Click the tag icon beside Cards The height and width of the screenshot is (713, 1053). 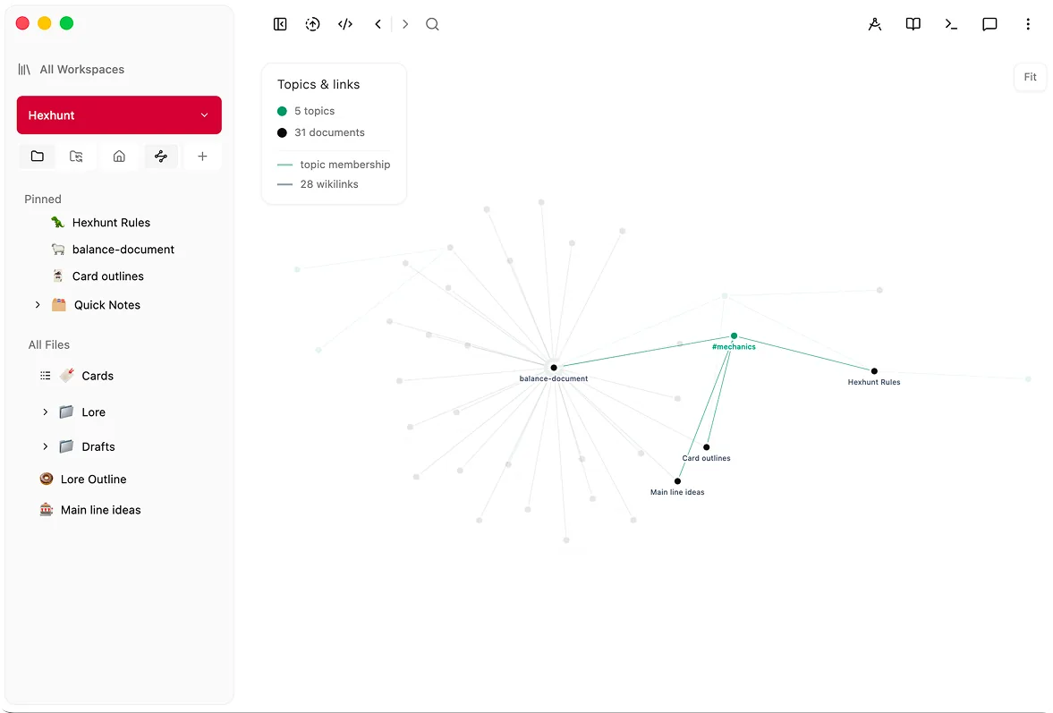(x=66, y=376)
